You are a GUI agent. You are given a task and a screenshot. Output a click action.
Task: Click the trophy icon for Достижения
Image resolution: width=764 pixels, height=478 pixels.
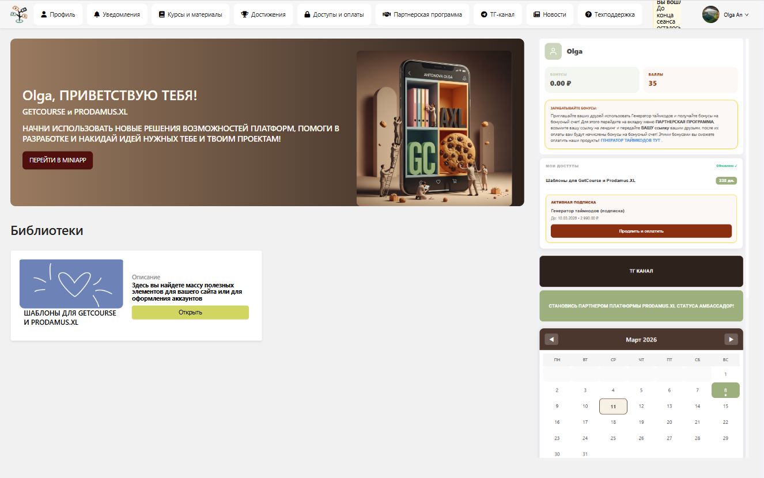click(x=245, y=14)
